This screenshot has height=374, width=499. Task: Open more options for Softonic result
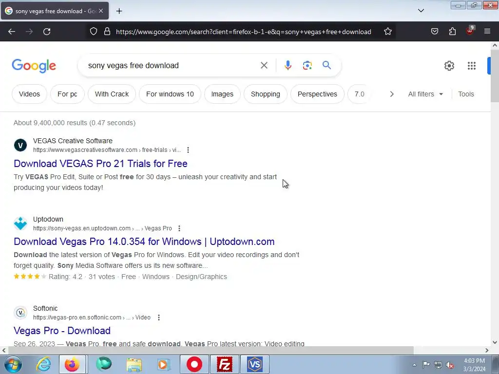pyautogui.click(x=159, y=318)
